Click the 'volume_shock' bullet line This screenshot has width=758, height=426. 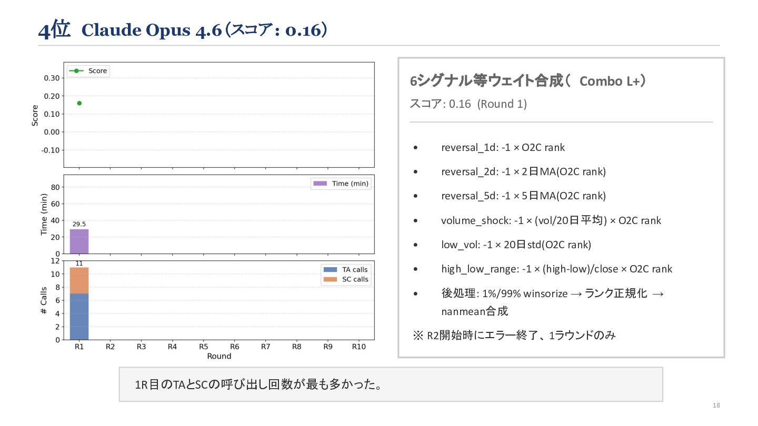tap(551, 220)
